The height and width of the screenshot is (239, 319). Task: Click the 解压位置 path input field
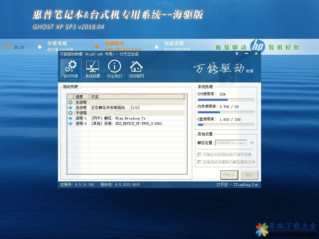pos(231,143)
